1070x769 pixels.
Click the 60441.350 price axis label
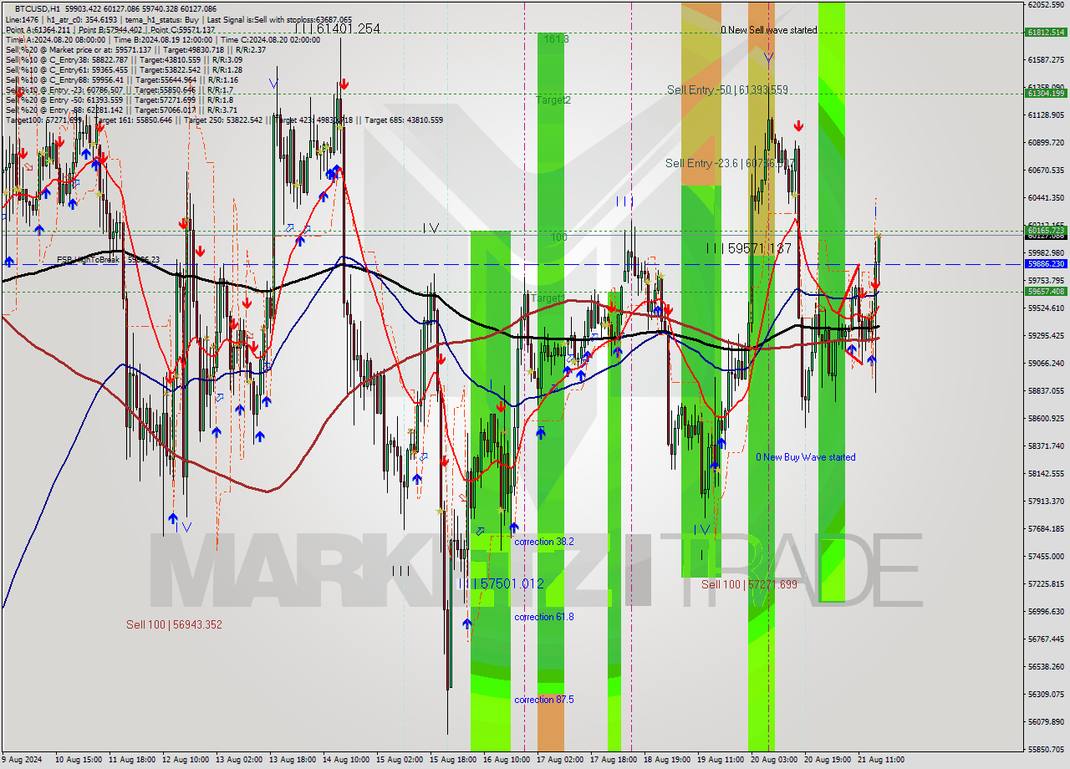tap(1045, 198)
